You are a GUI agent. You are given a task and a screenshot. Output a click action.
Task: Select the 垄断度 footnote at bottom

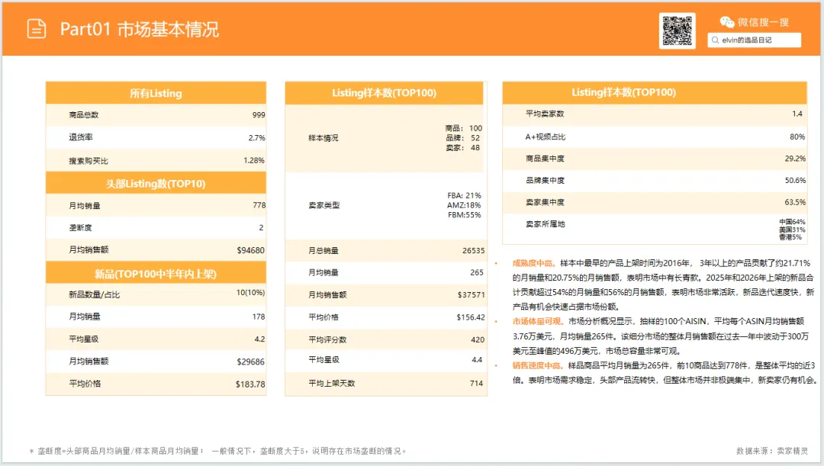click(x=218, y=451)
